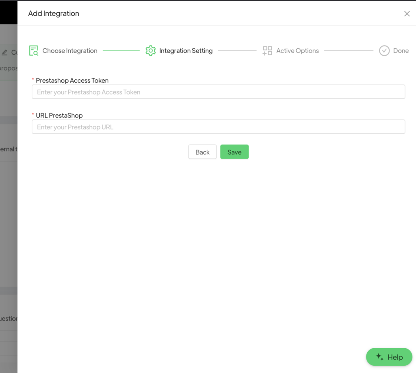Viewport: 416px width, 373px height.
Task: Focus the Prestashop URL input field
Action: coord(218,127)
